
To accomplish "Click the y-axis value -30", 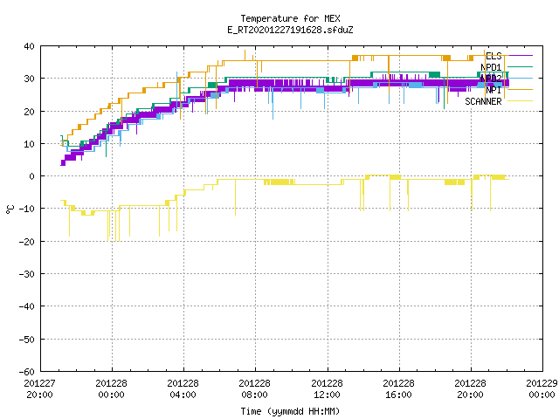I will click(x=27, y=274).
